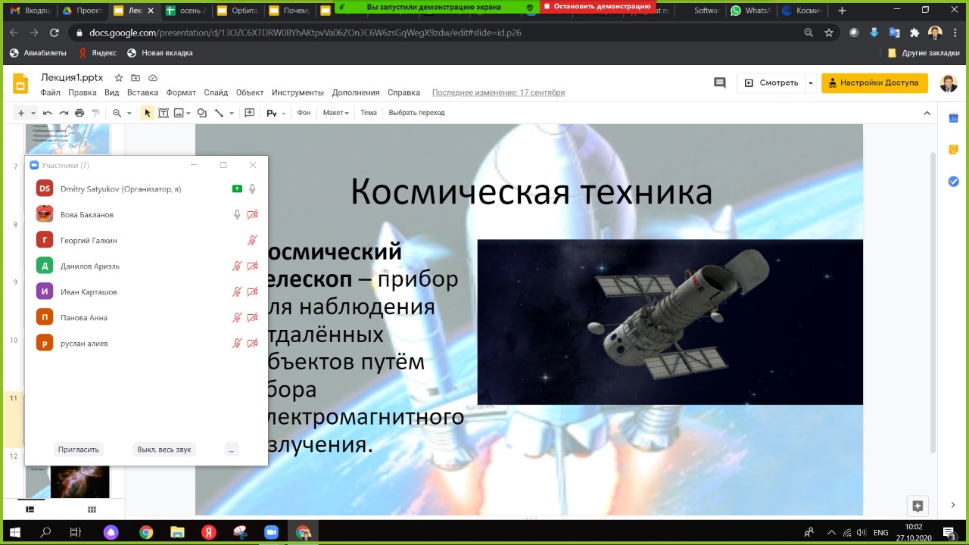969x545 pixels.
Task: Open Последнее изменение version history link
Action: (498, 92)
